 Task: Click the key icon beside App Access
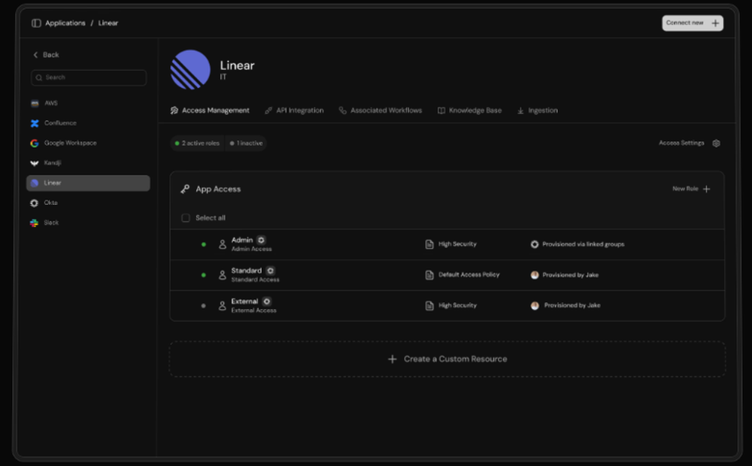[185, 189]
